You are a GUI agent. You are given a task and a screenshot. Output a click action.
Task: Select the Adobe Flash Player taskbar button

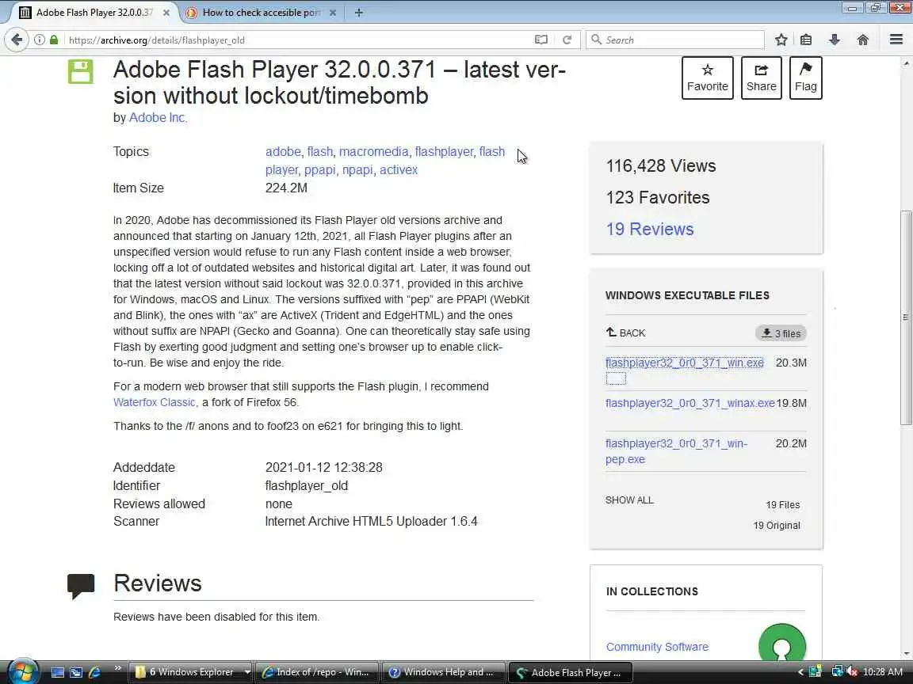(570, 672)
